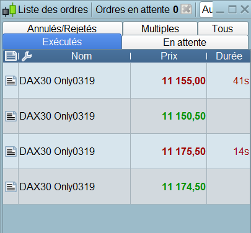Select DAX30 Only0319 name in the 11 155,00 row

coord(57,81)
